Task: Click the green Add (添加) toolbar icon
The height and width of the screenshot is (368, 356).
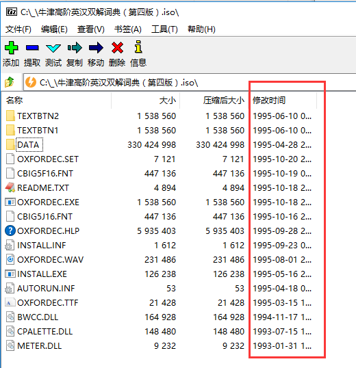Action: [11, 48]
